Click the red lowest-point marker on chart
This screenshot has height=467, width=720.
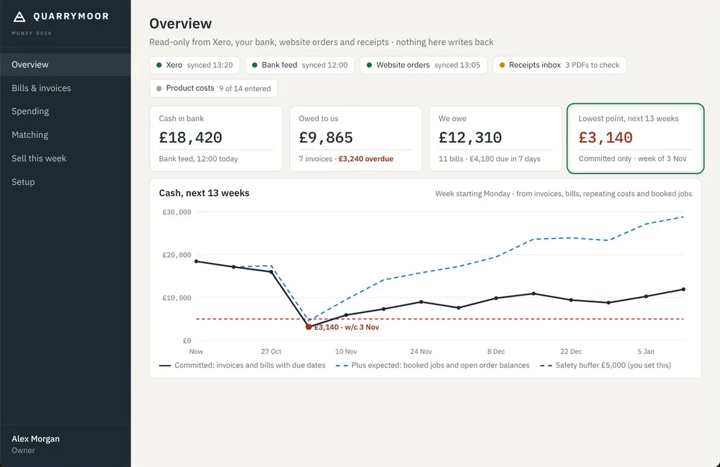click(309, 327)
